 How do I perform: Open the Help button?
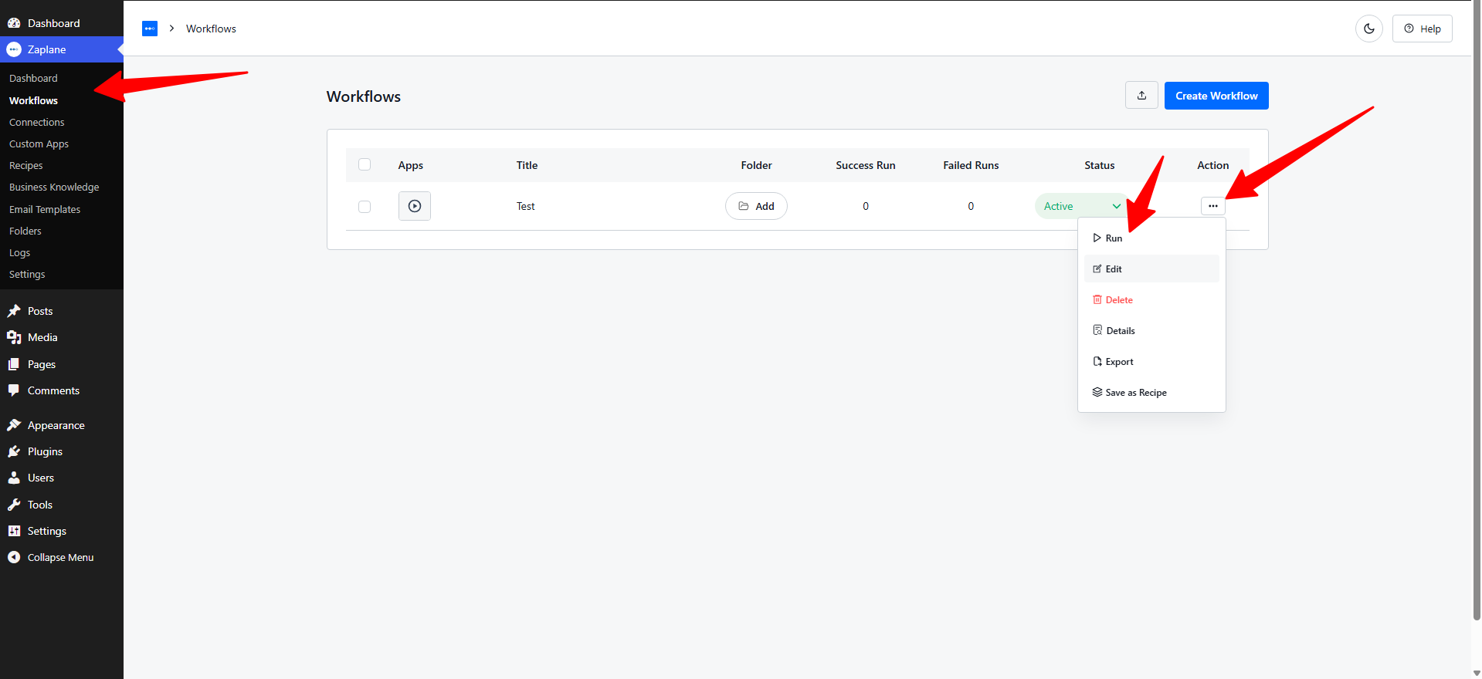coord(1422,29)
